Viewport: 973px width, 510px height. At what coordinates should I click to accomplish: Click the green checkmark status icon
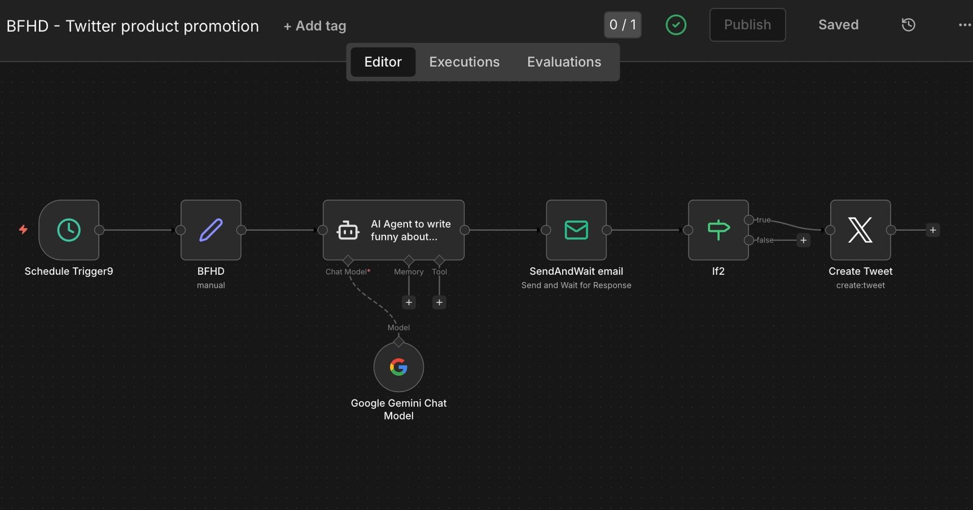[676, 25]
